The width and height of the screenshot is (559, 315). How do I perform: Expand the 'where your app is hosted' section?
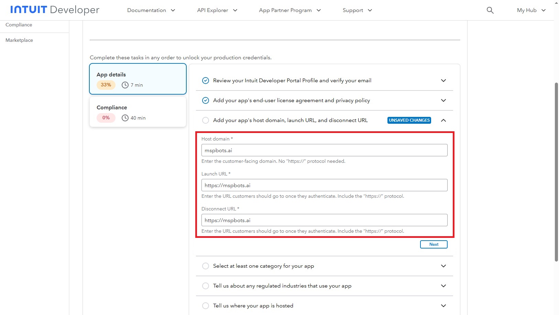(443, 306)
